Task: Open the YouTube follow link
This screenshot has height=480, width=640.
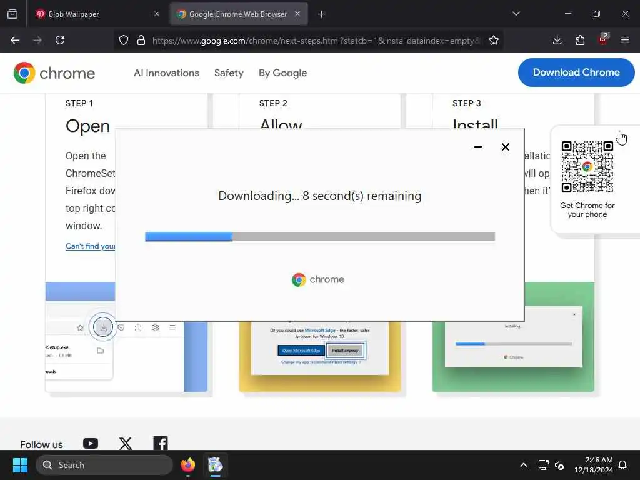Action: pos(91,443)
